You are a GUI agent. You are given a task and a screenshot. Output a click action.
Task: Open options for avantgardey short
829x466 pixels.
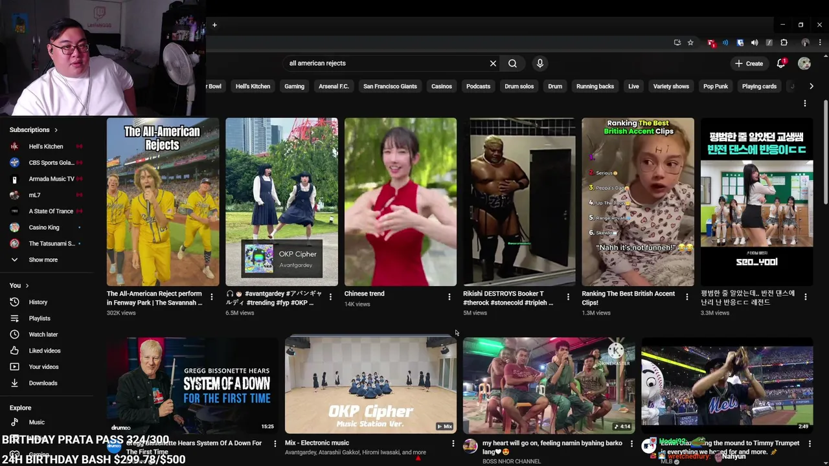330,297
